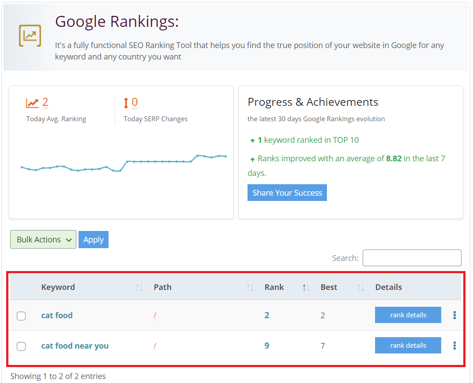Click 'latest 30 days Google Rankings evolution' text
This screenshot has height=383, width=473.
(316, 119)
